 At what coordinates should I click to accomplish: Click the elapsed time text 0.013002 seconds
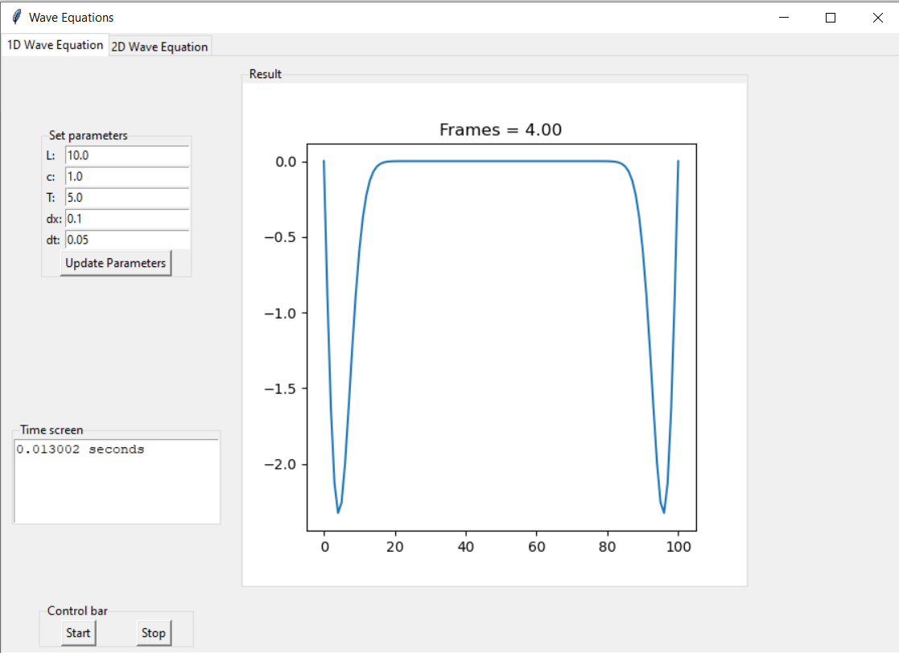pos(79,449)
